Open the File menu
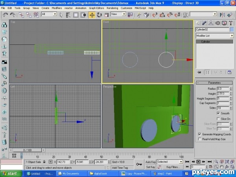The image size is (236, 177). point(3,8)
